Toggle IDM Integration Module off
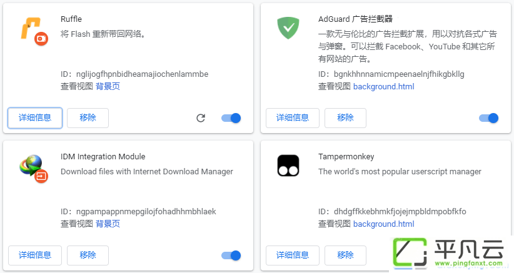 click(x=231, y=256)
